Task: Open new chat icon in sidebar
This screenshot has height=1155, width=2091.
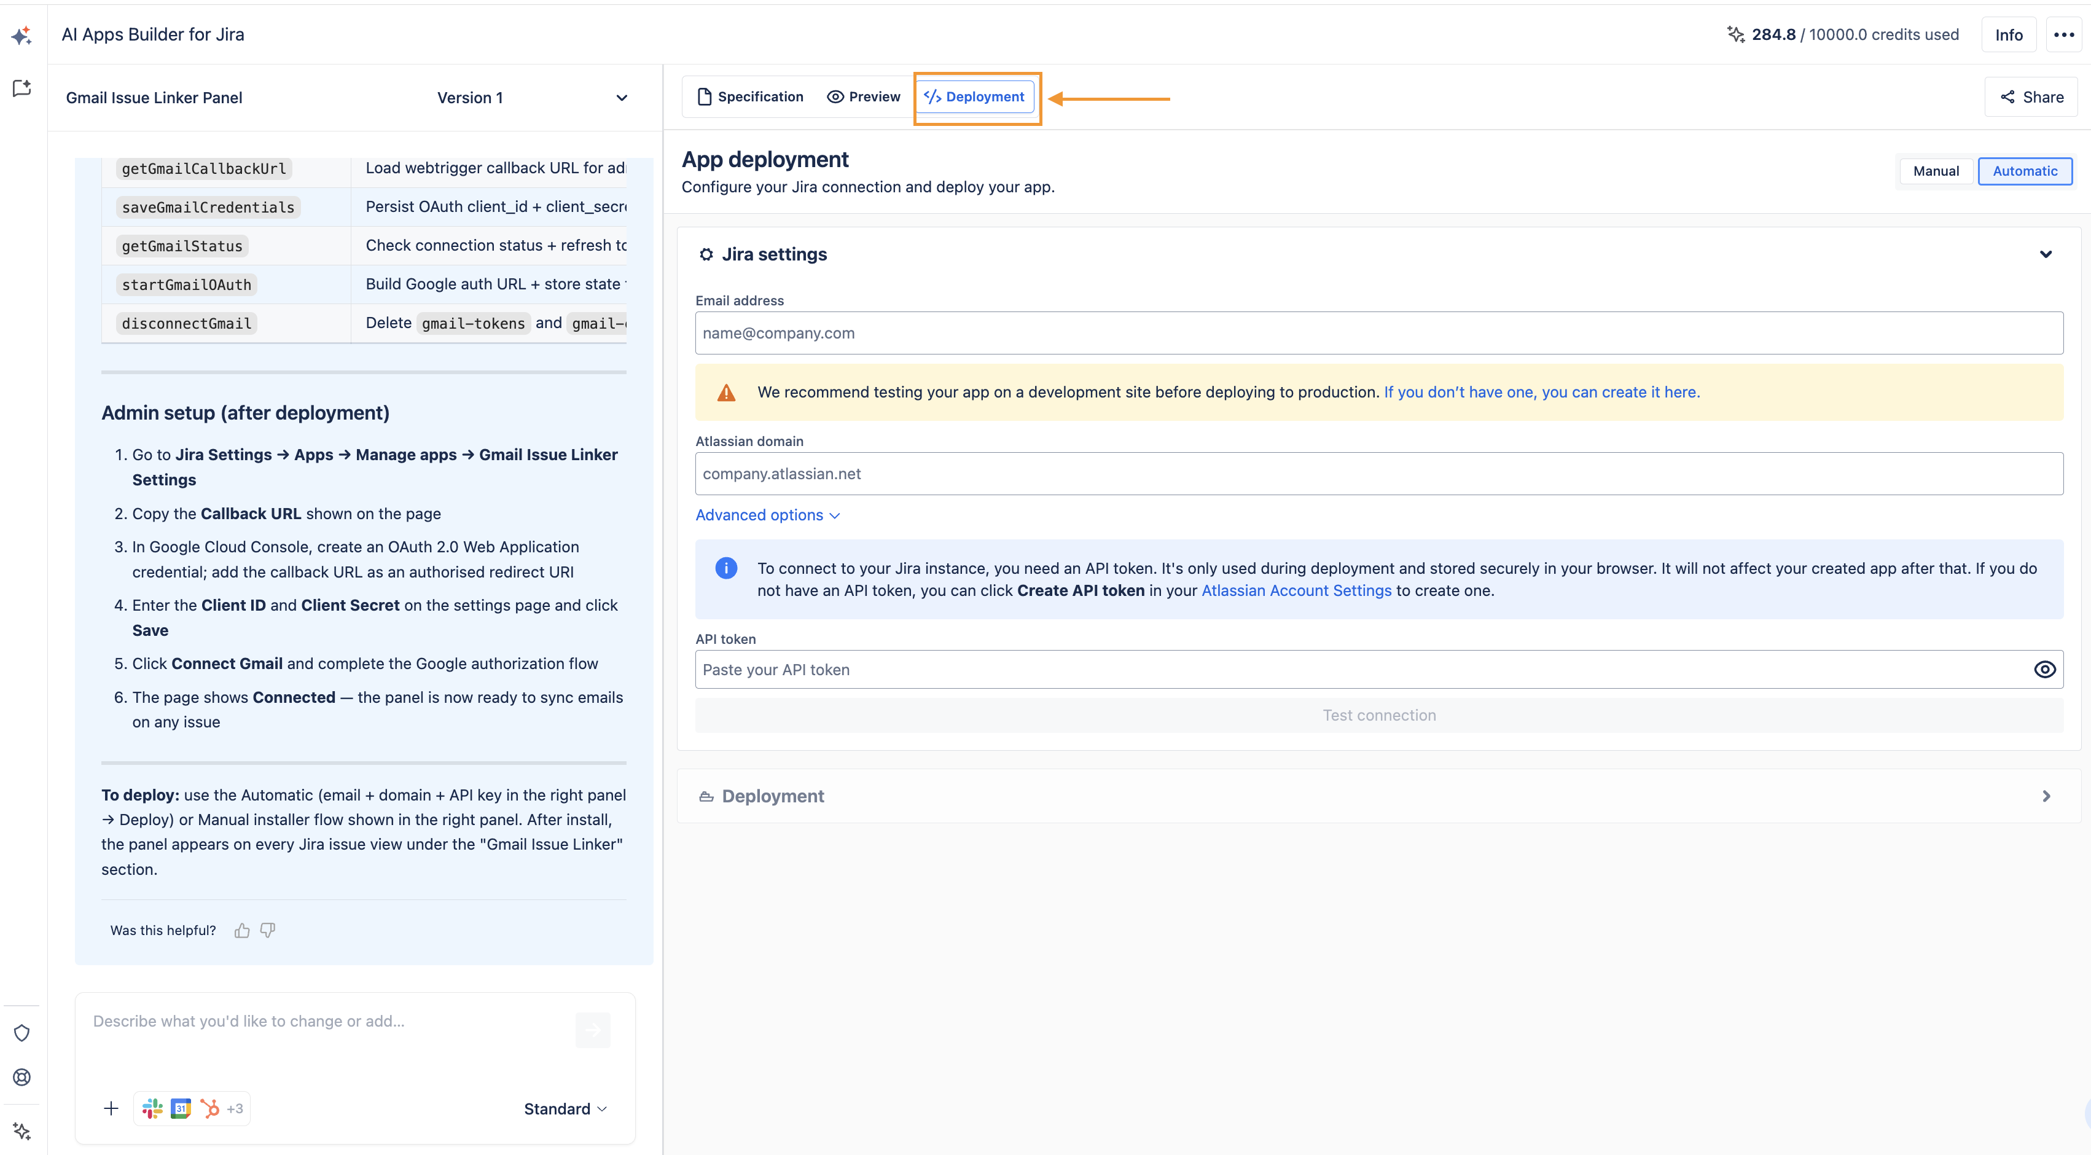Action: pos(22,88)
